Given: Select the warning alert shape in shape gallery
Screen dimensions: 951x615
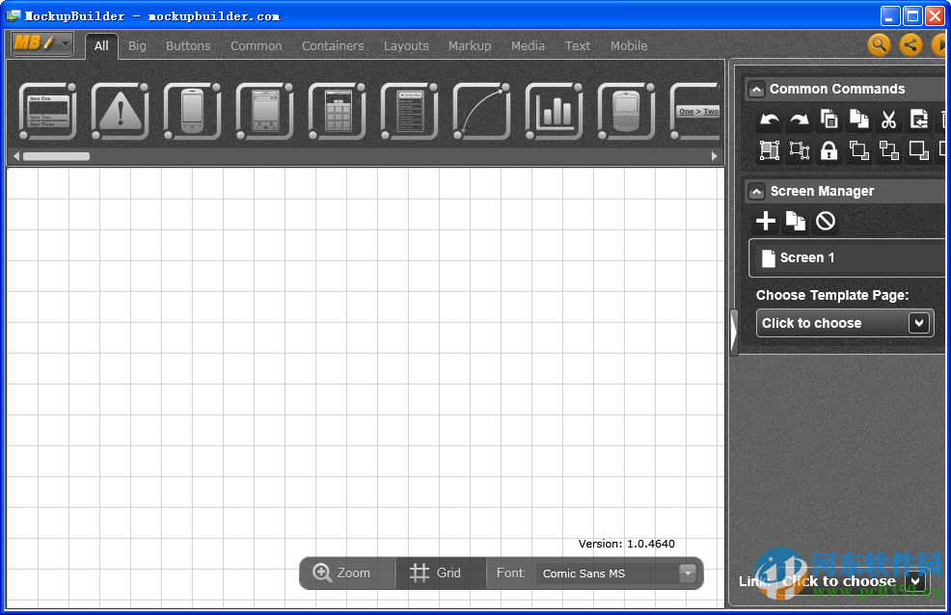Looking at the screenshot, I should click(120, 112).
